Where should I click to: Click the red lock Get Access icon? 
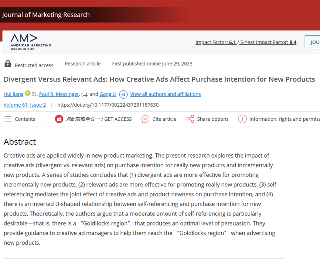[x=59, y=119]
